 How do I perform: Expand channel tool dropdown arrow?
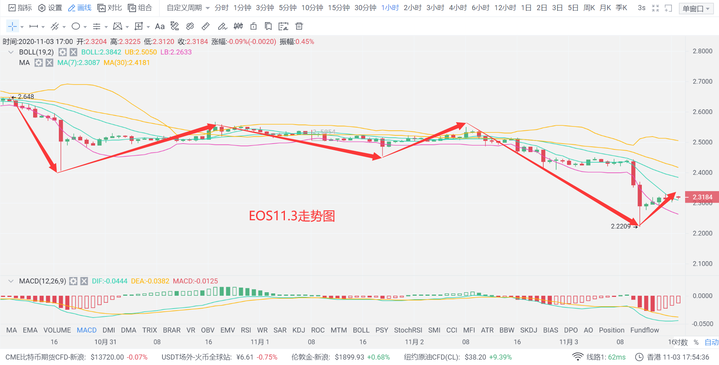[x=64, y=27]
